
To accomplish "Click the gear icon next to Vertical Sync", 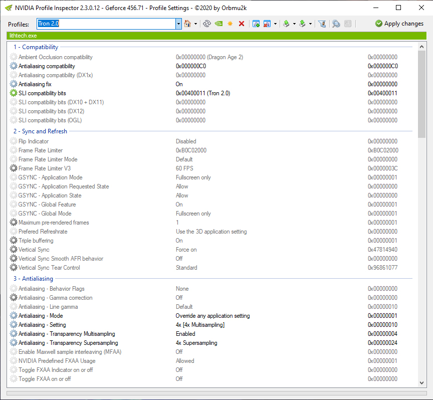I will (13, 250).
